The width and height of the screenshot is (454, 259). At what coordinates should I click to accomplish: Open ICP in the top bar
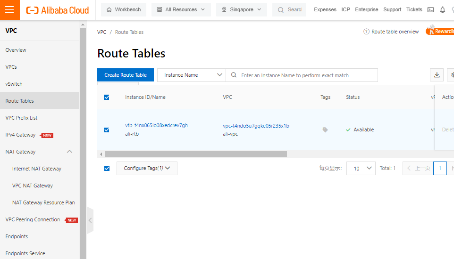pyautogui.click(x=346, y=9)
